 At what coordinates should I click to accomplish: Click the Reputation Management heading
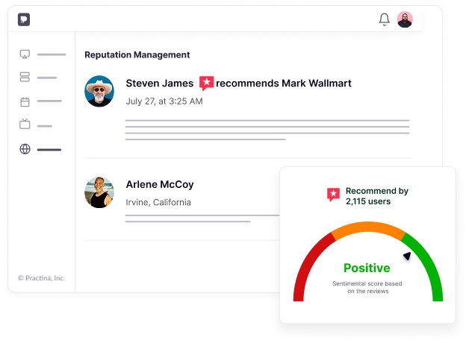click(x=137, y=55)
